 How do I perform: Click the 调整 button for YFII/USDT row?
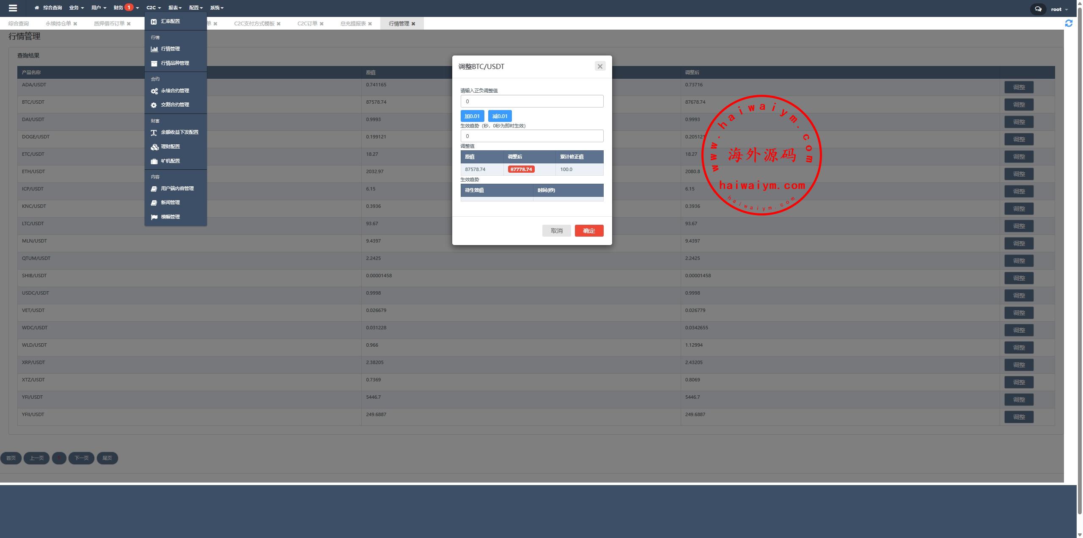point(1019,417)
